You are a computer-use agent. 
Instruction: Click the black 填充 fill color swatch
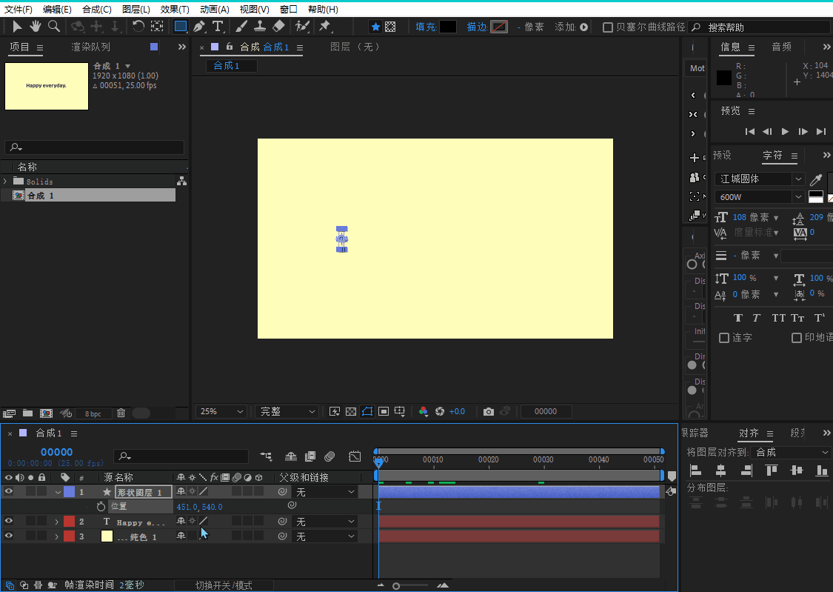point(448,27)
